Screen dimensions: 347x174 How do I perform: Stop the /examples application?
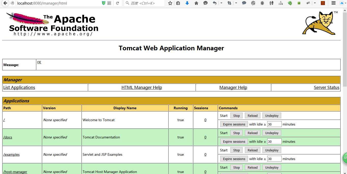(x=236, y=150)
